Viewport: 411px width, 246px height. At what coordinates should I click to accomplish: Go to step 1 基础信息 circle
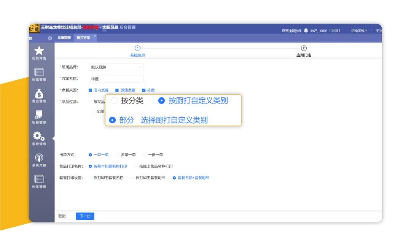pyautogui.click(x=138, y=48)
